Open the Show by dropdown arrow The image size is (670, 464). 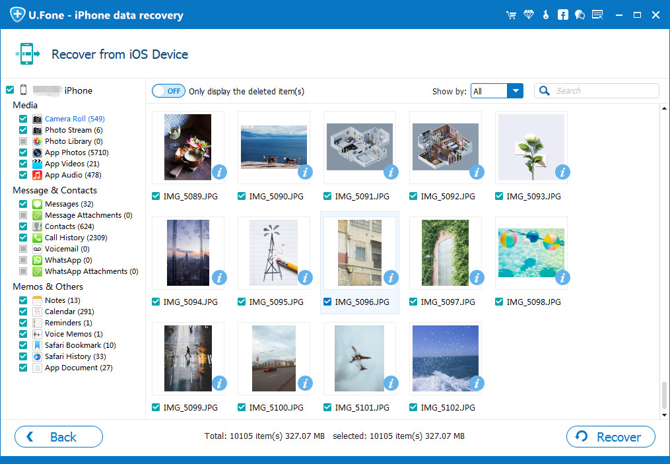[516, 90]
